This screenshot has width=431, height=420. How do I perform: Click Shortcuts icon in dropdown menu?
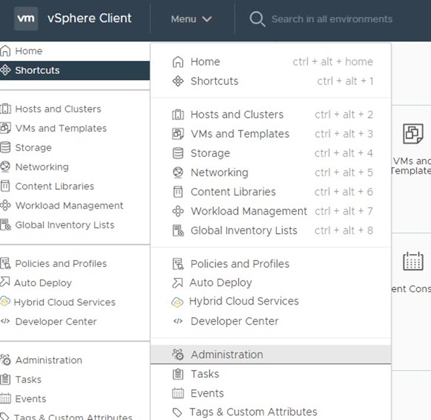[178, 81]
